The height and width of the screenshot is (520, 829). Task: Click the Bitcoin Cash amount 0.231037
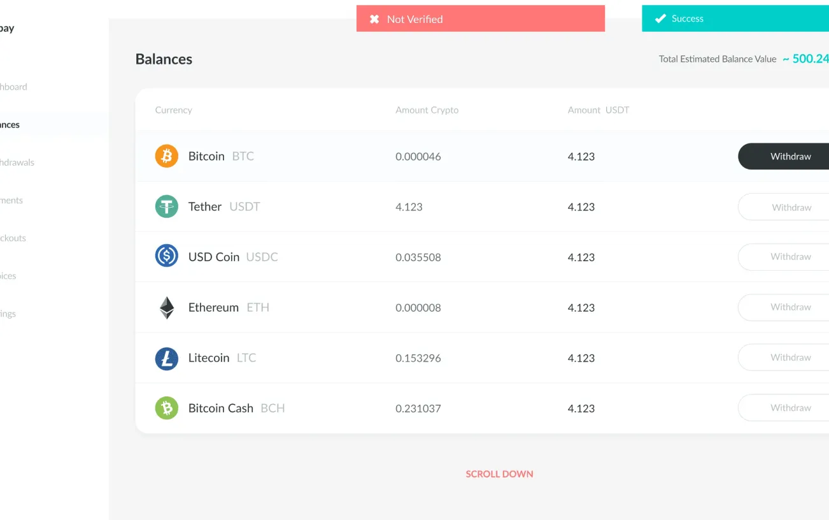click(x=418, y=408)
